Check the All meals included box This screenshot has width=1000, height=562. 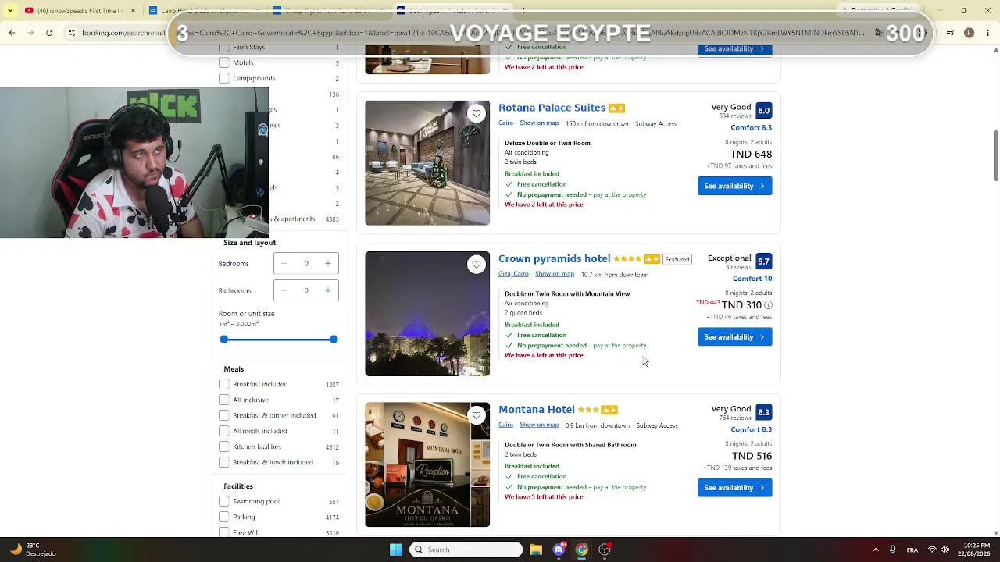pos(224,431)
